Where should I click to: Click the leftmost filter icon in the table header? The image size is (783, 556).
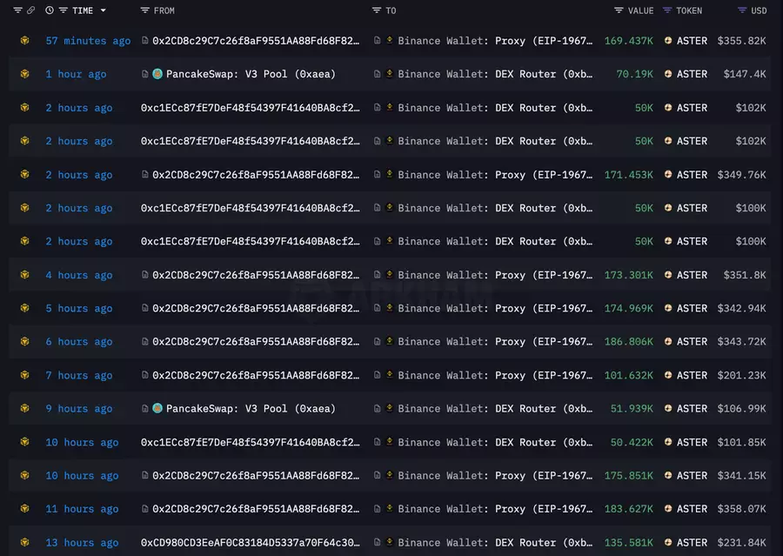pos(17,10)
